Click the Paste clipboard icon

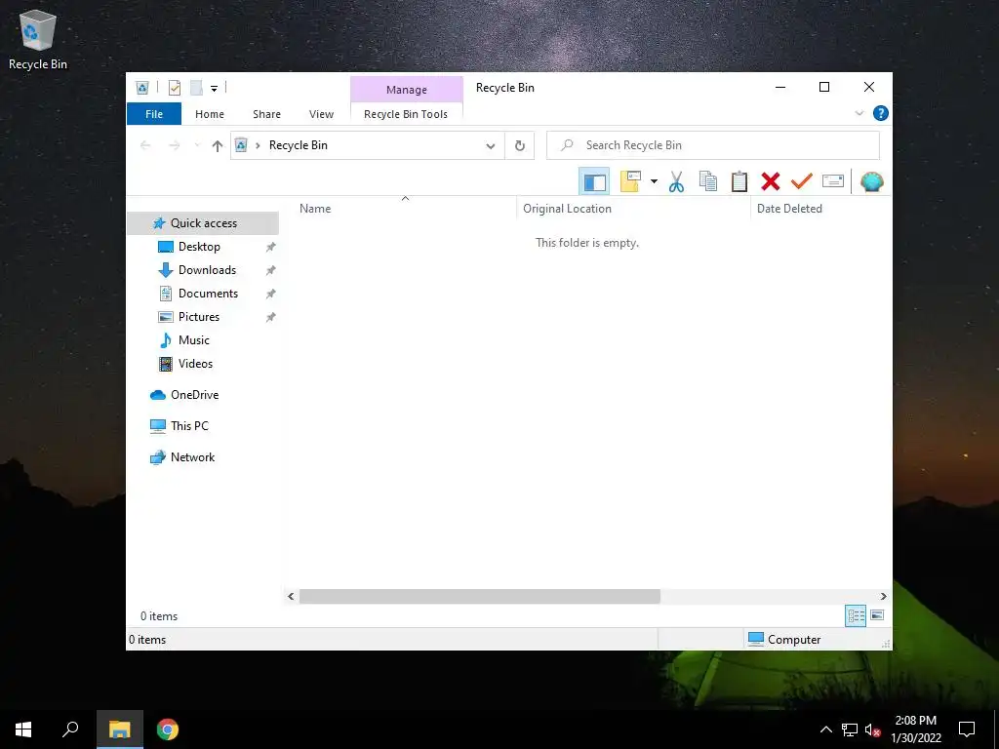[x=739, y=181]
